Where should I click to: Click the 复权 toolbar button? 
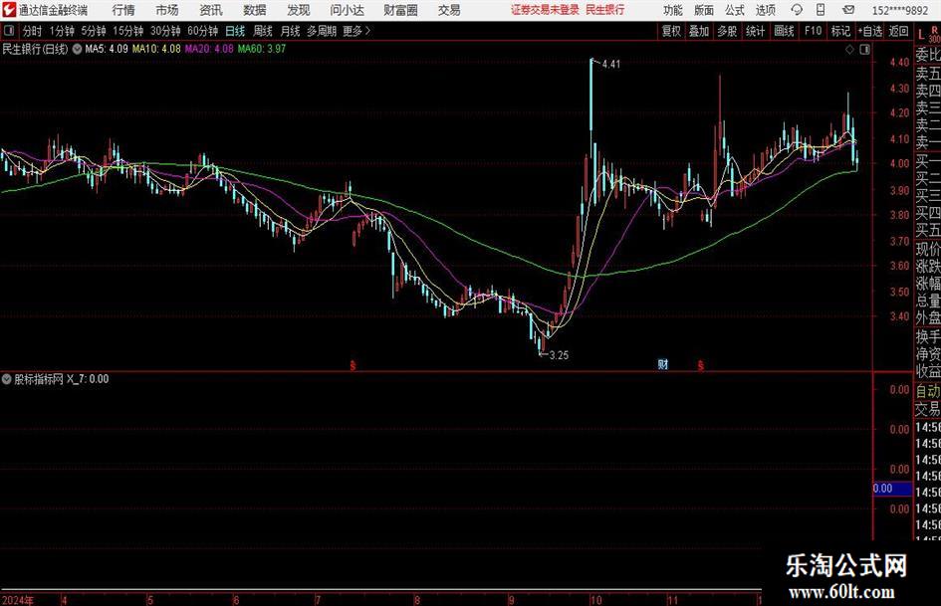(x=671, y=31)
